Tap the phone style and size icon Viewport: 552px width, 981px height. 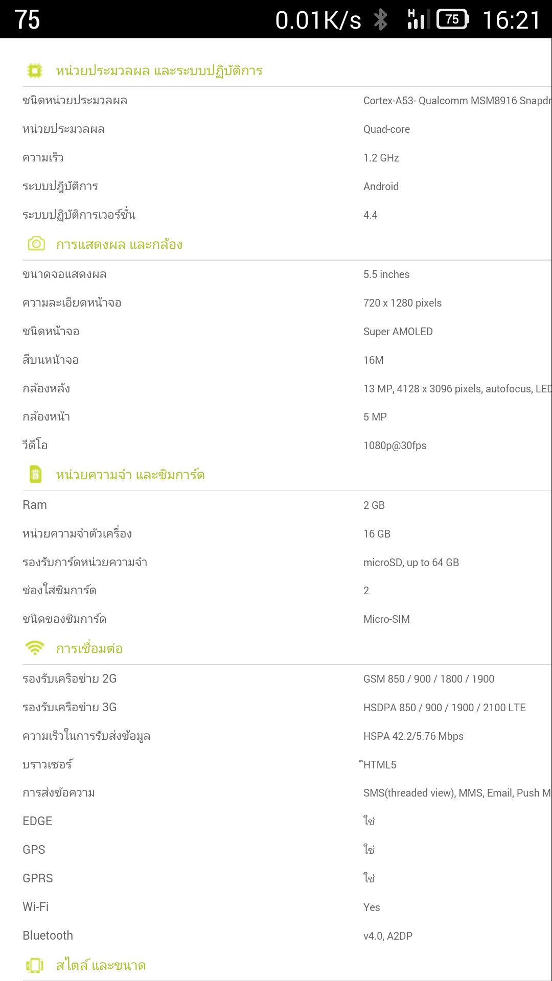click(35, 965)
